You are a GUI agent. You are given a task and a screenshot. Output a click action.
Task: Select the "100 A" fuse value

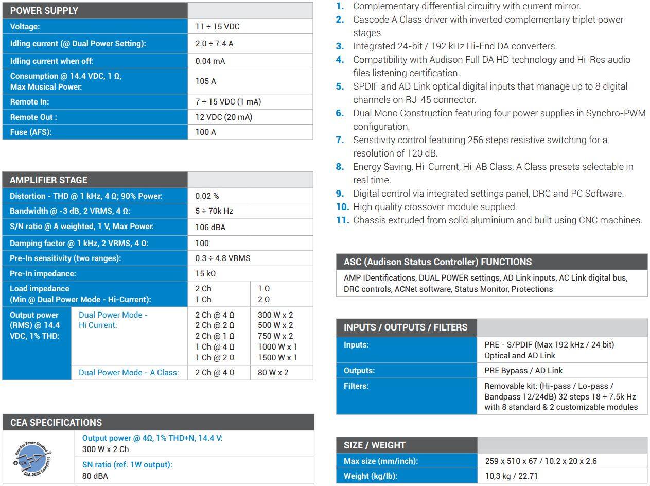click(x=205, y=132)
